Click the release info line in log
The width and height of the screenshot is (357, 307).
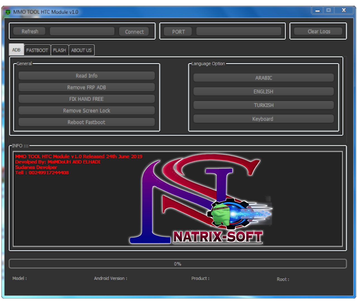(79, 157)
